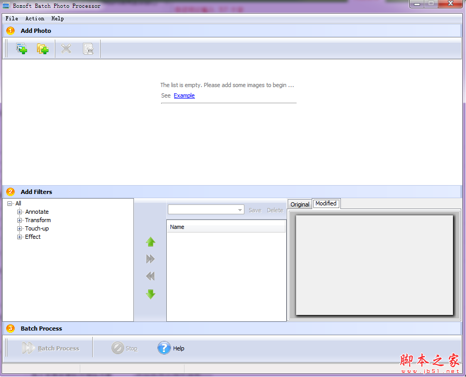The height and width of the screenshot is (377, 466).
Task: Click the Stop icon button
Action: tap(118, 348)
